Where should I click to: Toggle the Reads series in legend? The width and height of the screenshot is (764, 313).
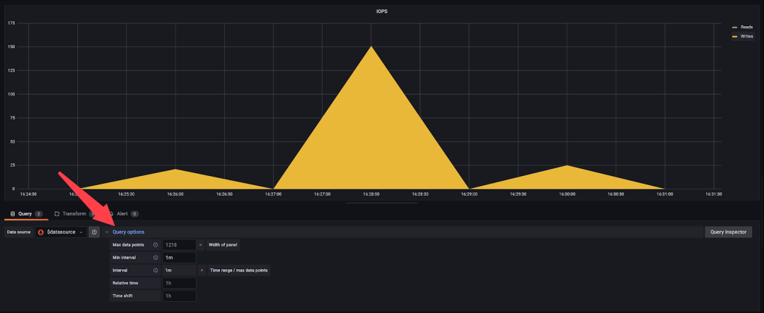pos(743,28)
